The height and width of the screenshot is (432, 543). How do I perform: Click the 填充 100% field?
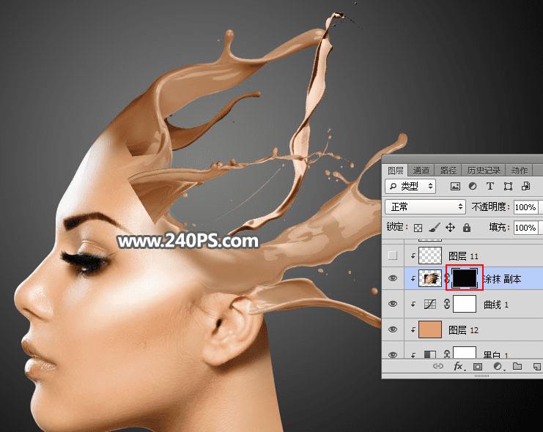click(526, 228)
